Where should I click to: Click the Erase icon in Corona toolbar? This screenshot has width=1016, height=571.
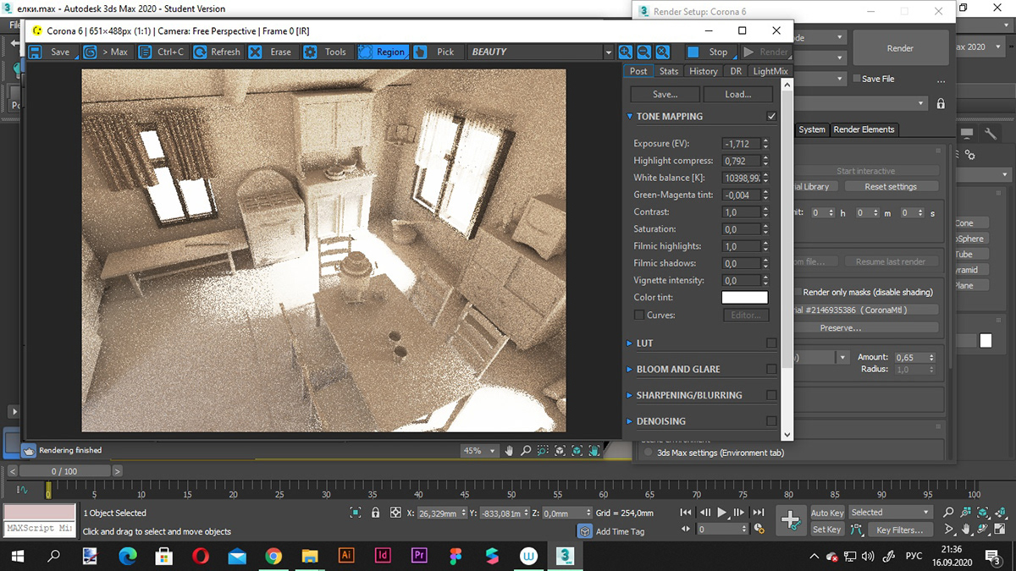point(255,52)
